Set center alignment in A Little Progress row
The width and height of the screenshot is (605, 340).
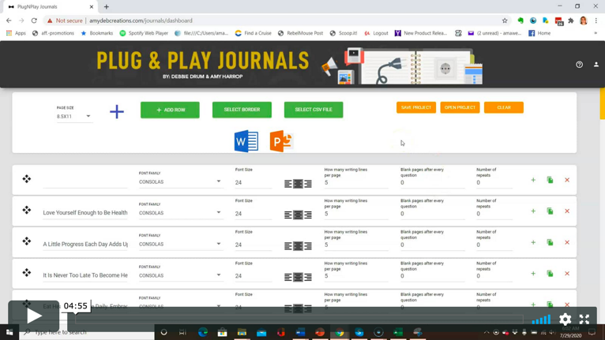tap(298, 246)
